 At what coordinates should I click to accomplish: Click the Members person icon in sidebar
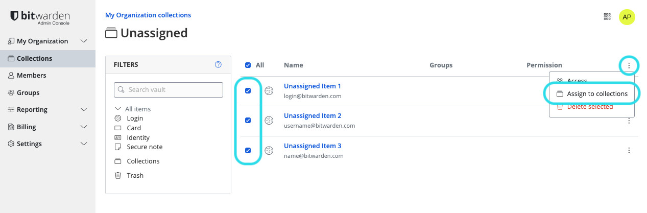[11, 76]
